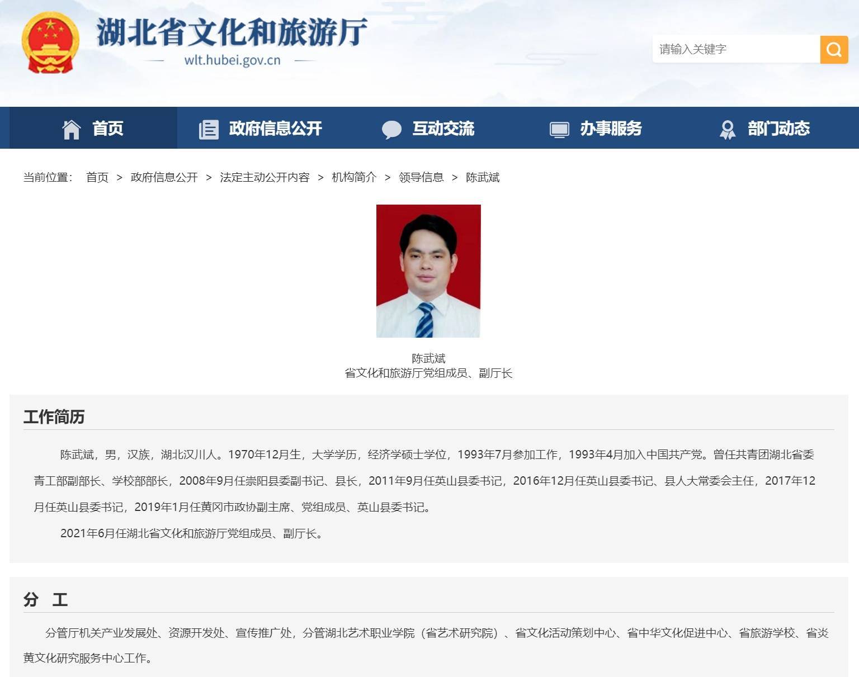This screenshot has height=677, width=859.
Task: Click the document icon beside 政府信息公开
Action: point(209,129)
